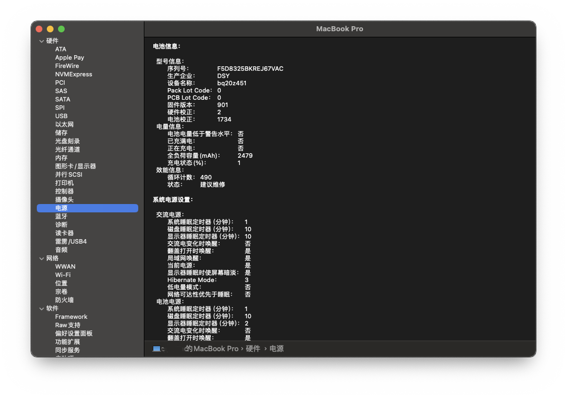Click the 网络 group label
This screenshot has height=398, width=567.
(52, 258)
